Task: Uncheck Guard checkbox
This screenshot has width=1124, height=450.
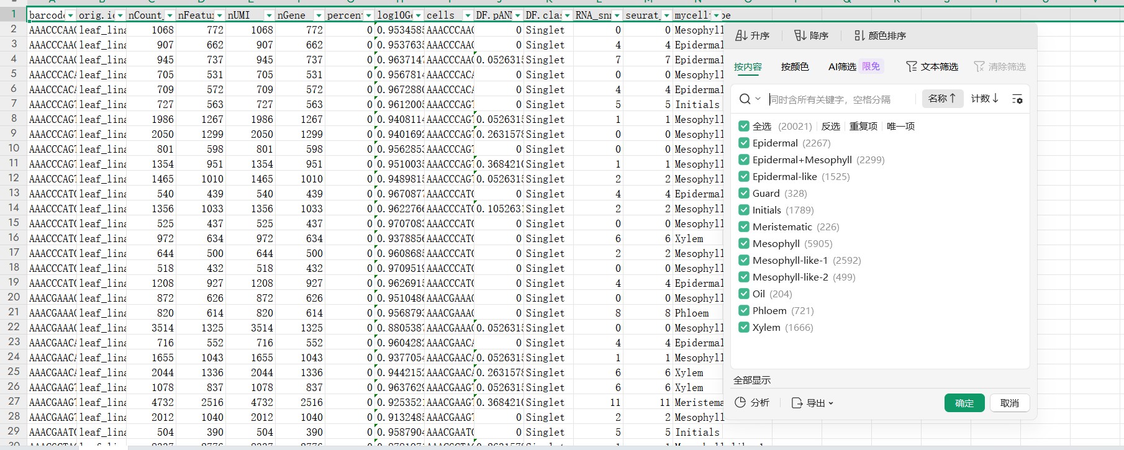Action: [744, 193]
